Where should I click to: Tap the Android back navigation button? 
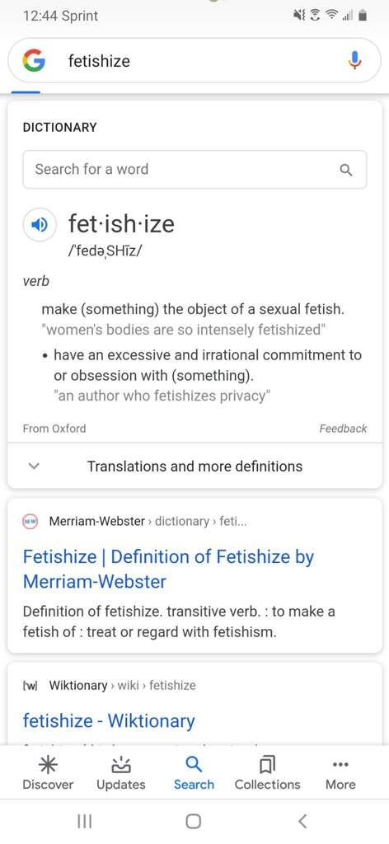point(302,821)
